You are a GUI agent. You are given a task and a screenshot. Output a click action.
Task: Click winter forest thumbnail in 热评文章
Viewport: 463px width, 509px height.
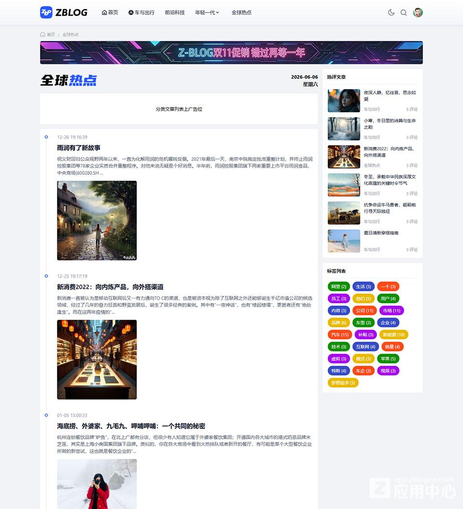point(344,129)
